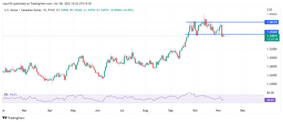Viewport: 283px width, 122px height.
Task: Click the CAD currency label
Action: pos(270,10)
